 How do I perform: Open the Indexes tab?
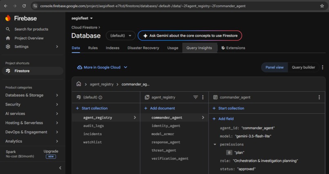pyautogui.click(x=113, y=48)
